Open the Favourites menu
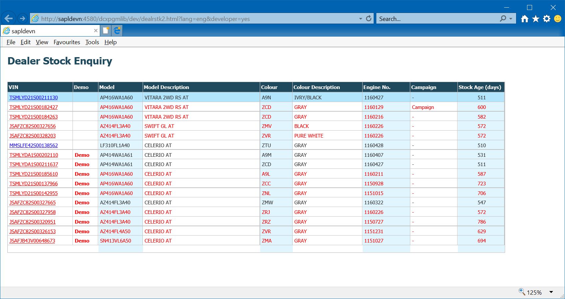 pos(67,42)
